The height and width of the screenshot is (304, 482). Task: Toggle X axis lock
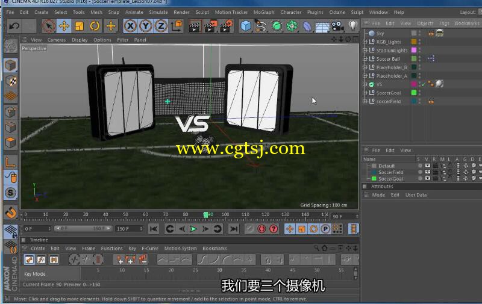(x=130, y=26)
